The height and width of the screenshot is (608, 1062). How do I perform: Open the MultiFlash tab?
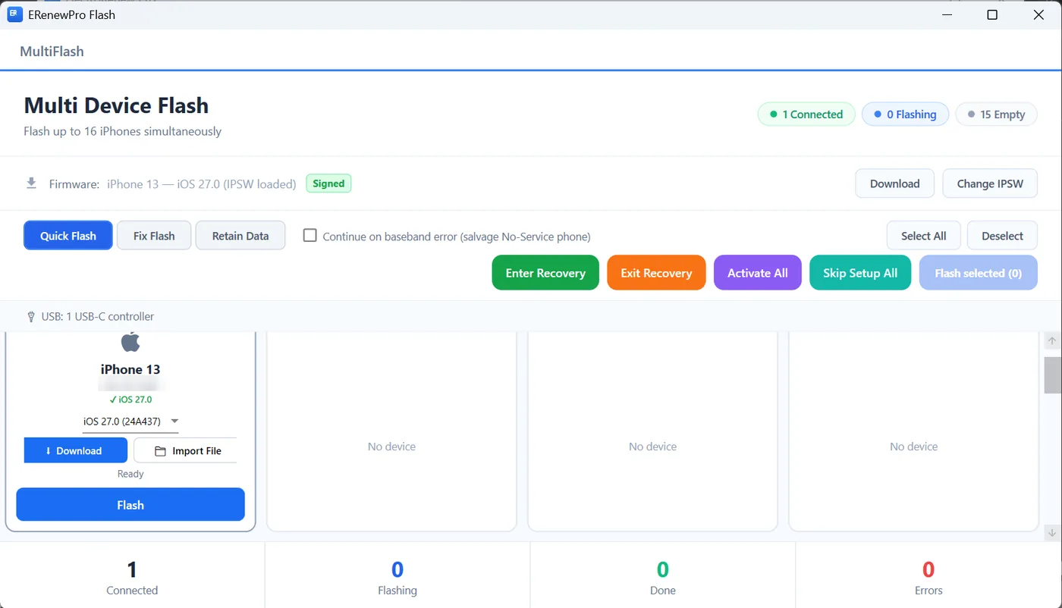tap(52, 52)
